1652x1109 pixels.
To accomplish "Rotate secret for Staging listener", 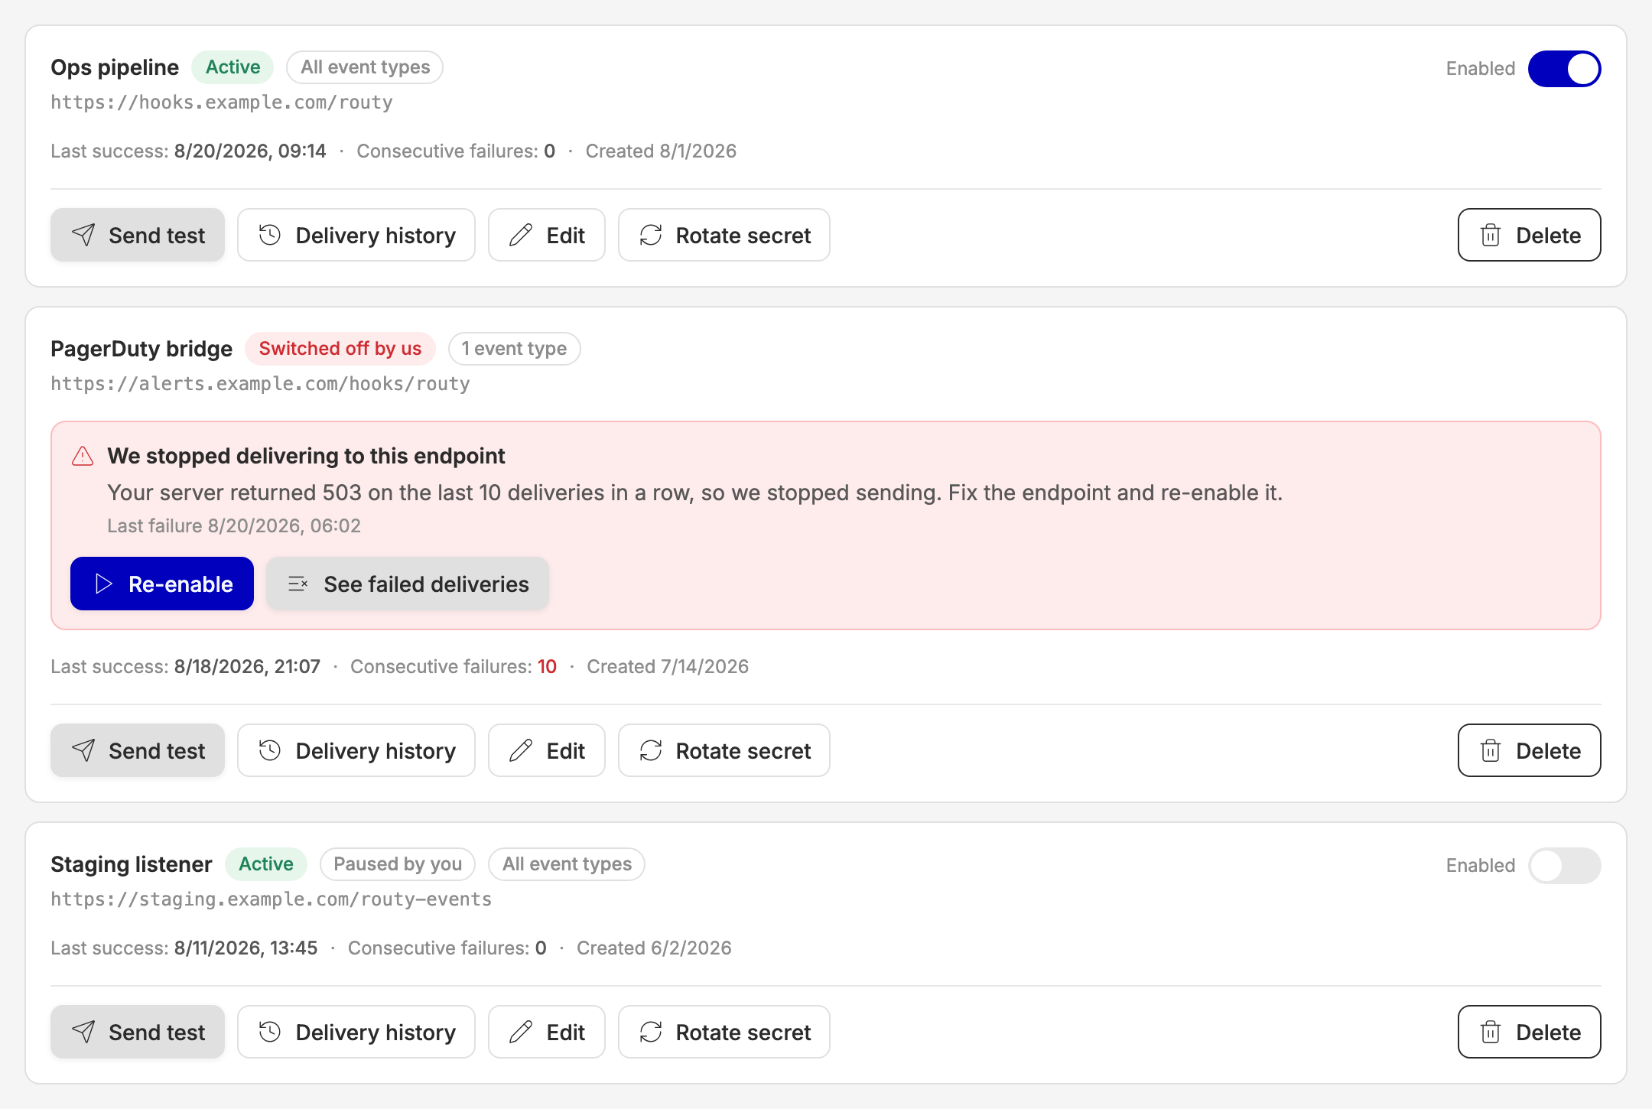I will coord(724,1032).
